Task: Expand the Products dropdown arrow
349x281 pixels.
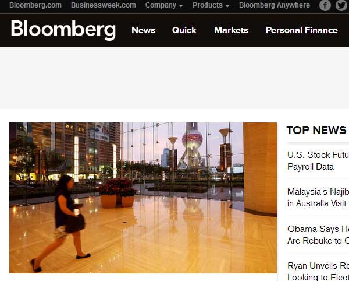Action: point(227,6)
